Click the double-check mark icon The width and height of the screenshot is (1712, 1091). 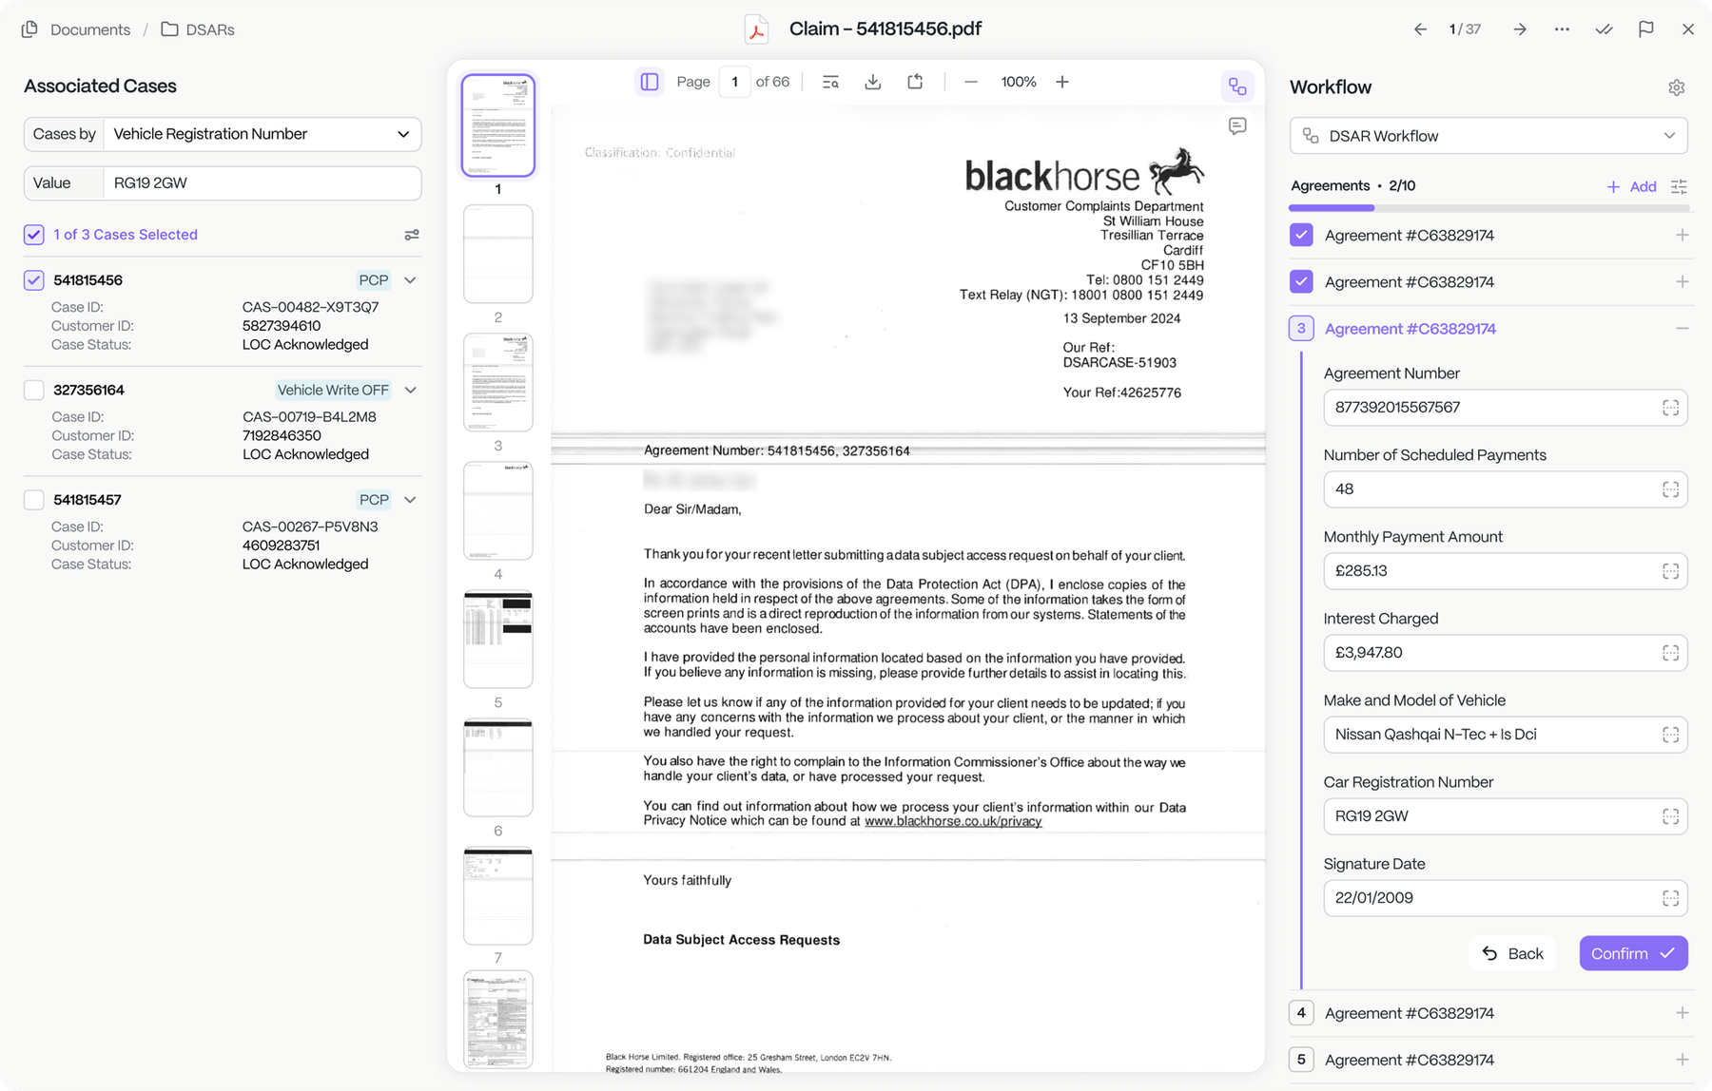pyautogui.click(x=1605, y=29)
